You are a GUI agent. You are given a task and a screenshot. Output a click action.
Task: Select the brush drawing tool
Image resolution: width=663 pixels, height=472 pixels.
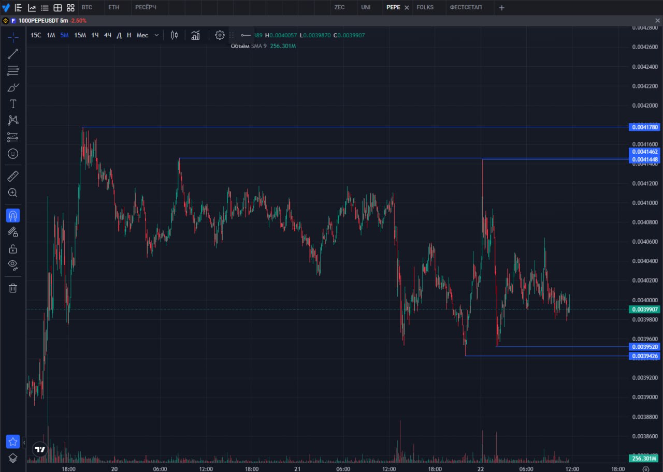coord(13,87)
